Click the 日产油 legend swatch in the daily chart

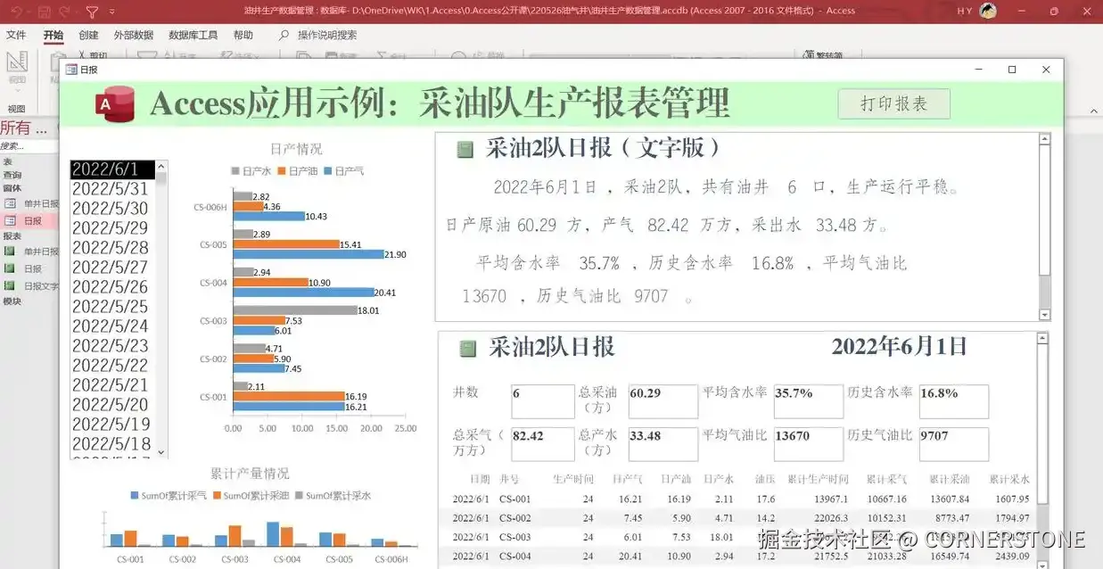[x=281, y=171]
